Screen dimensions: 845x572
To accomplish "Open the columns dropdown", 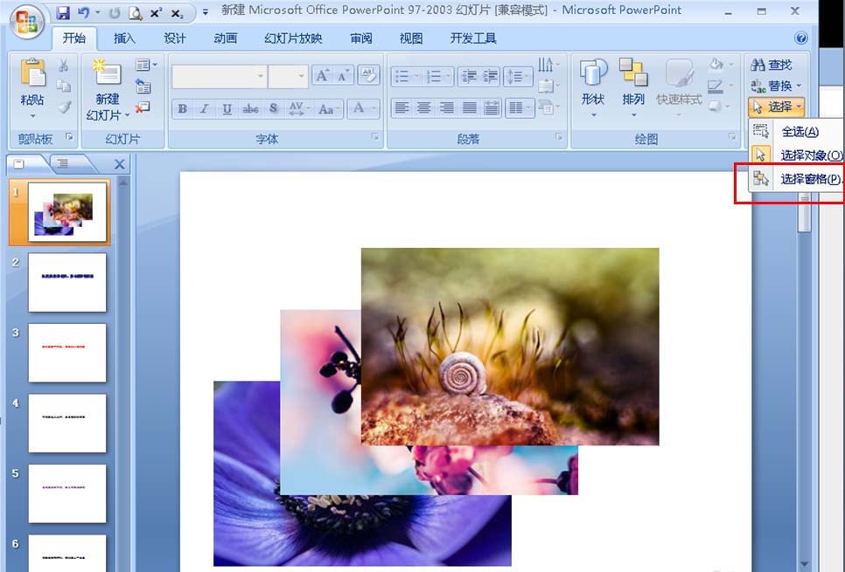I will [519, 107].
